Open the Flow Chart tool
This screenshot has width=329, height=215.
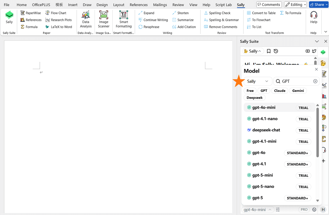pyautogui.click(x=56, y=13)
